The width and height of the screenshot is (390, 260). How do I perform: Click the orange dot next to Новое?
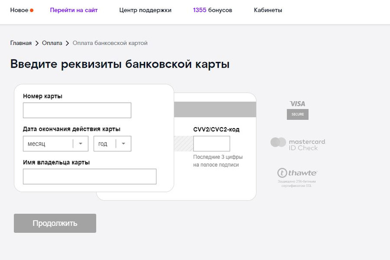[32, 10]
